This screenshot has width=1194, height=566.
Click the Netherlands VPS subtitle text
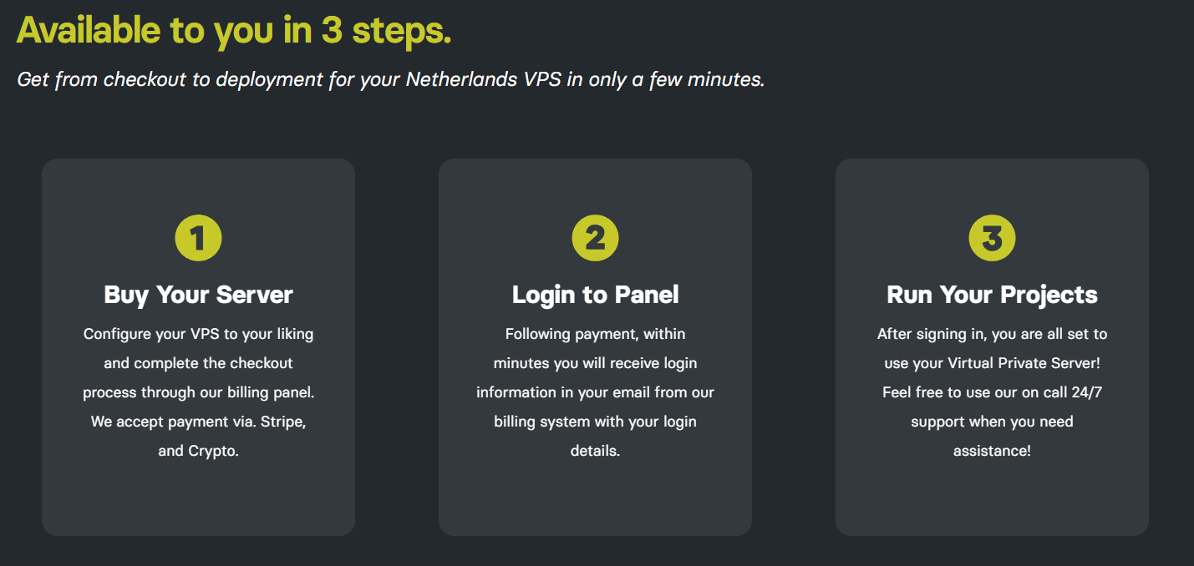coord(391,80)
